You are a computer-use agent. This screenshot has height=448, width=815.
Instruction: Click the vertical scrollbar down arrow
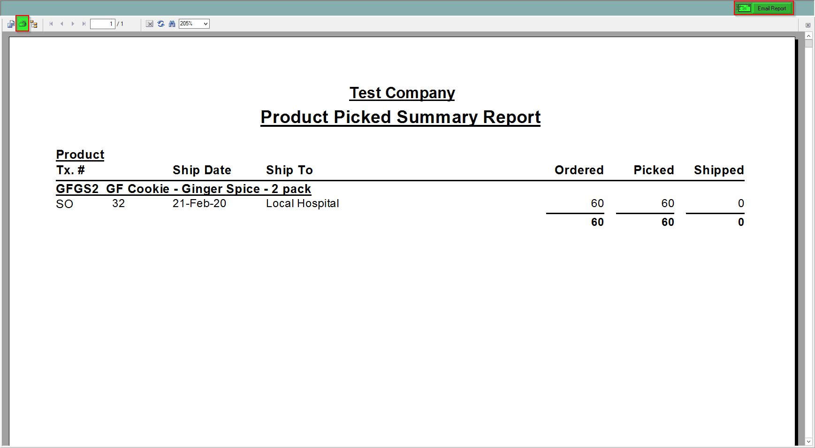click(x=808, y=442)
